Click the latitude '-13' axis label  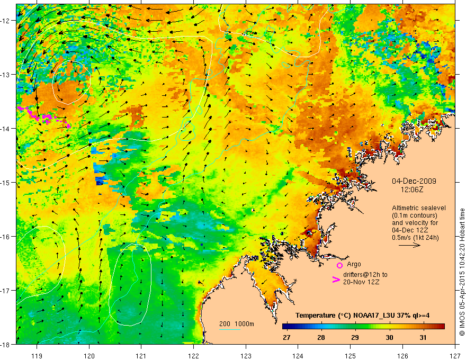[6, 75]
